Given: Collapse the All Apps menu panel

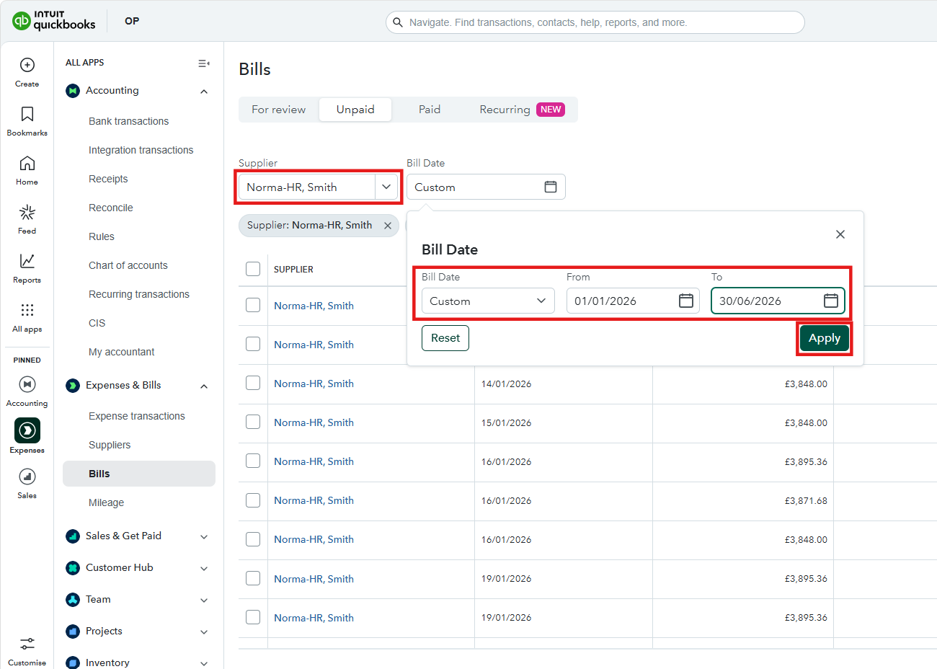Looking at the screenshot, I should [x=204, y=63].
